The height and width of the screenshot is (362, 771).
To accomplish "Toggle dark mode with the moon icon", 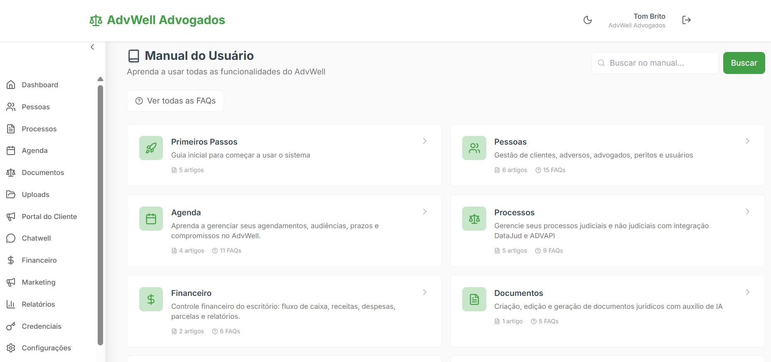I will click(x=588, y=20).
